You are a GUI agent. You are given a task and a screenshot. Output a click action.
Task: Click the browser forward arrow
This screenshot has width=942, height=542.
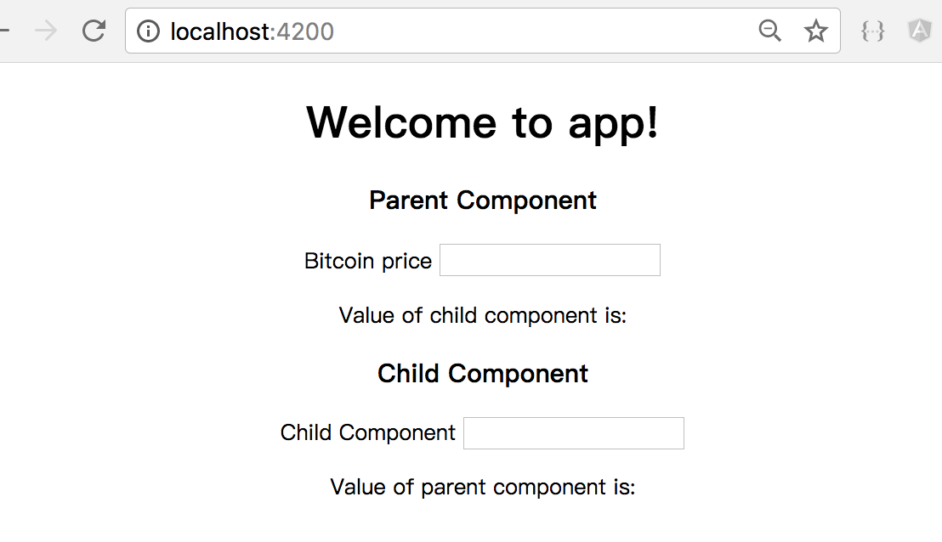[x=46, y=31]
